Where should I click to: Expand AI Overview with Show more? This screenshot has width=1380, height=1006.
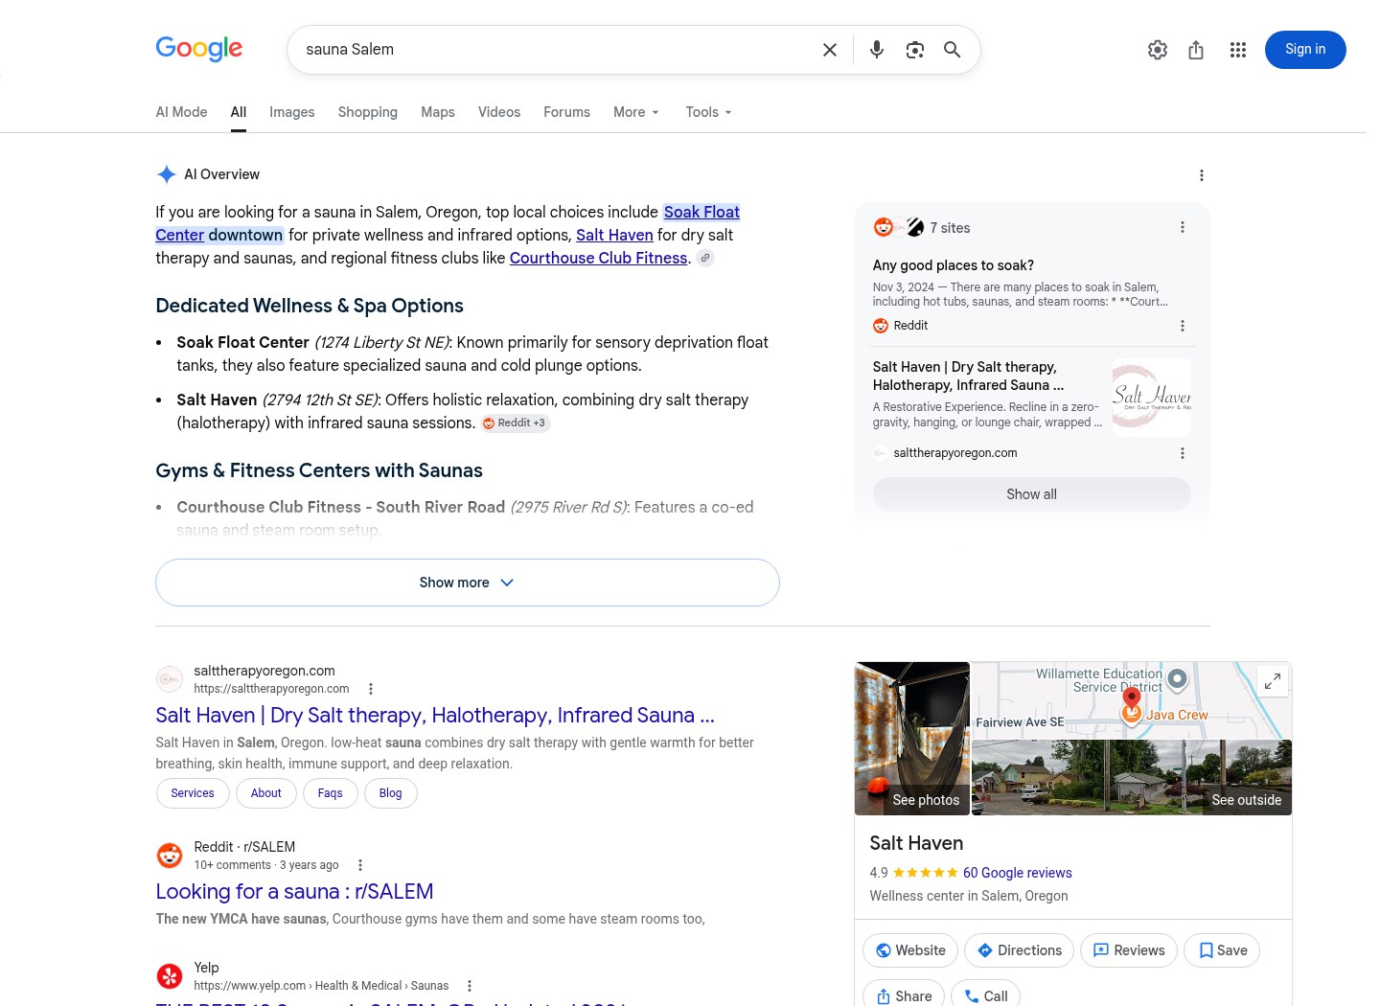pos(468,583)
